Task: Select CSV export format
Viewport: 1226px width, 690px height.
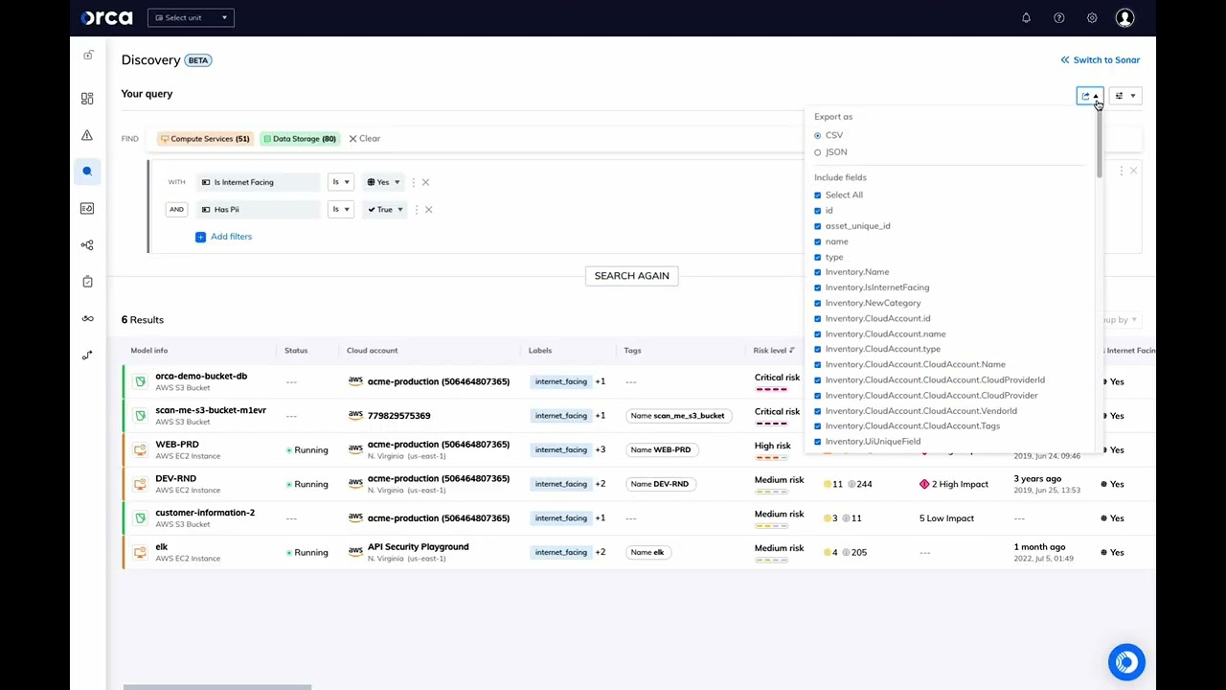Action: tap(818, 135)
